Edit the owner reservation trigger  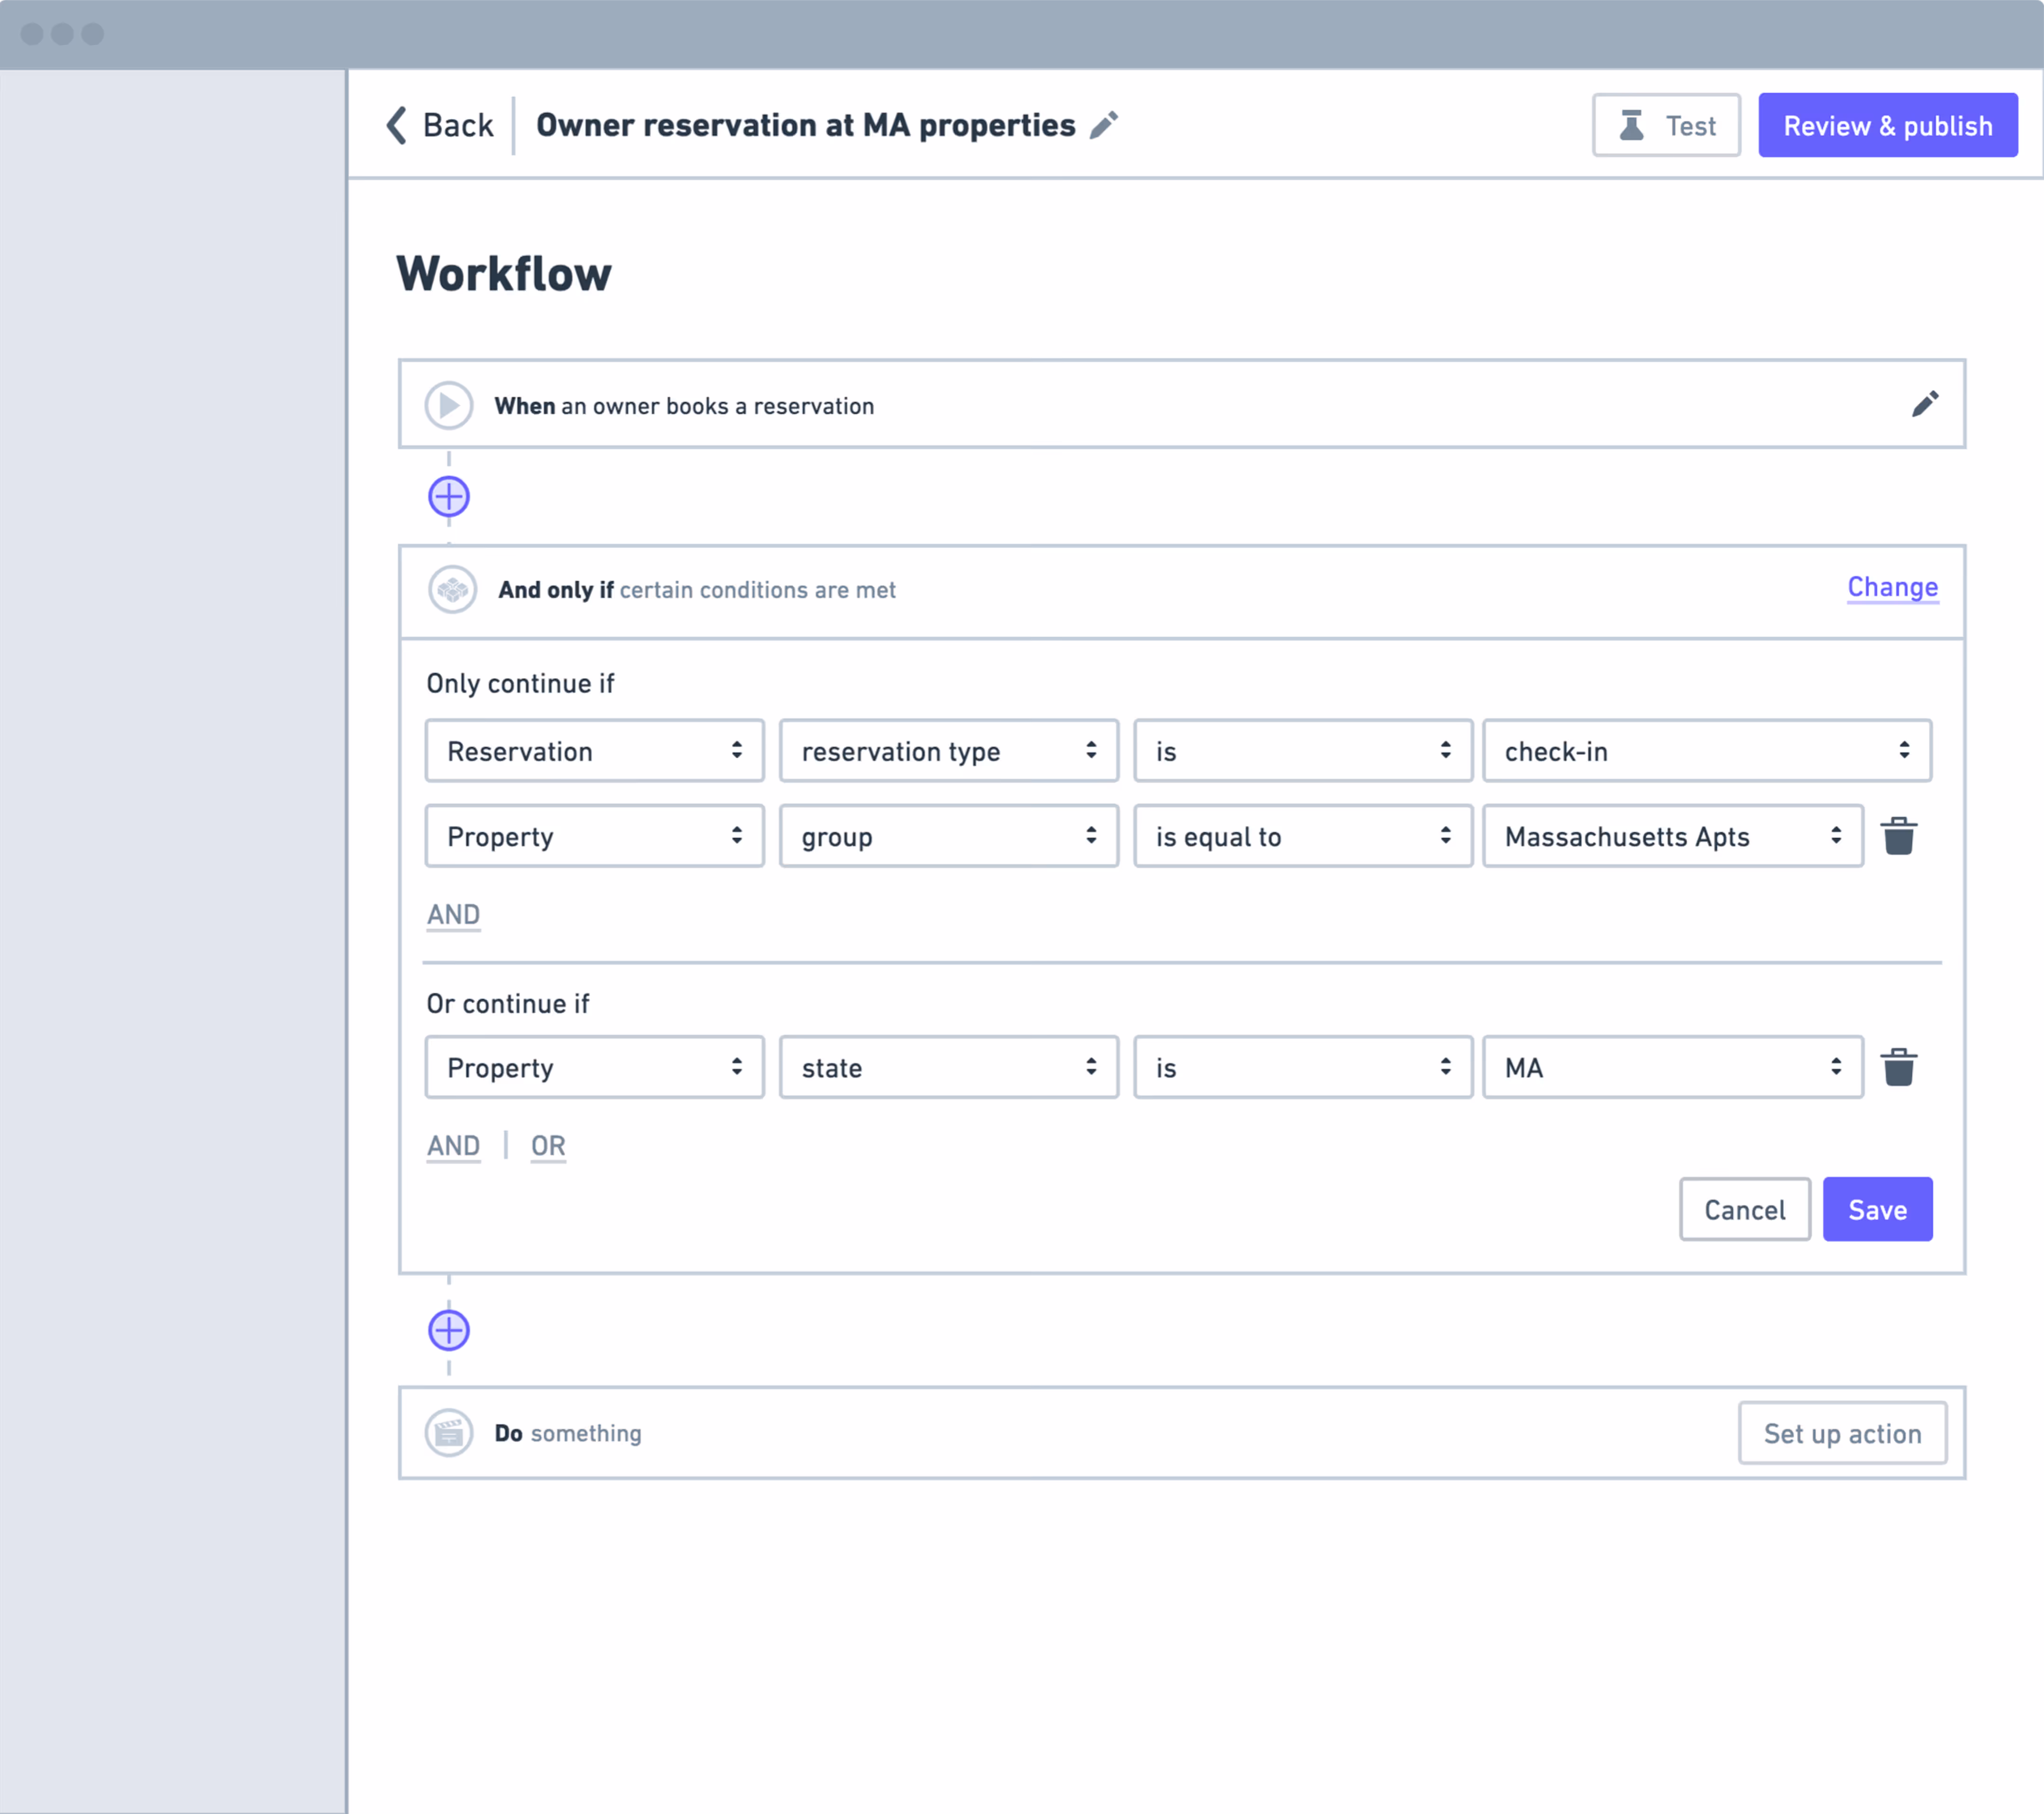1924,405
